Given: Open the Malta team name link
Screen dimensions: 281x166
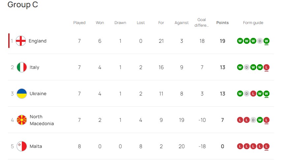Looking at the screenshot, I should coord(36,146).
